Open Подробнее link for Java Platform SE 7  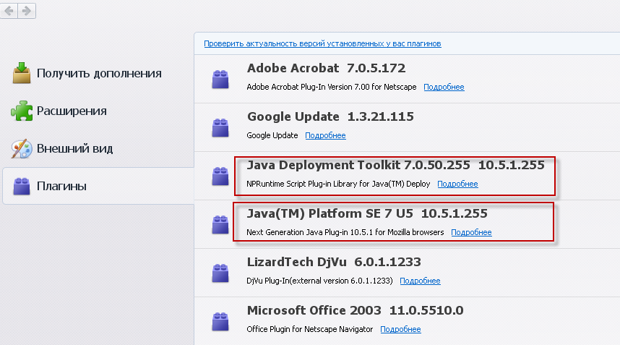(471, 232)
